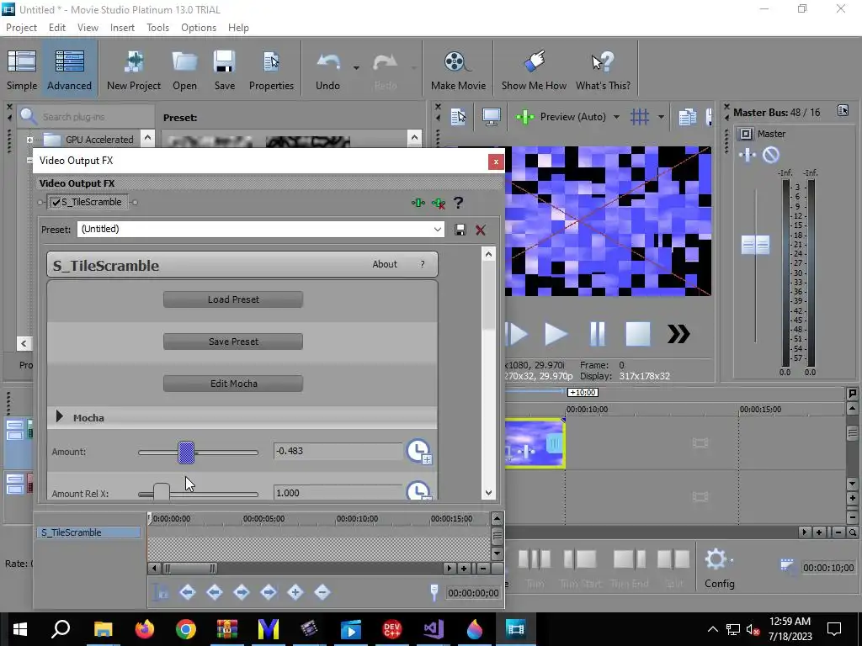The image size is (862, 646).
Task: Switch to Advanced mode
Action: point(69,71)
